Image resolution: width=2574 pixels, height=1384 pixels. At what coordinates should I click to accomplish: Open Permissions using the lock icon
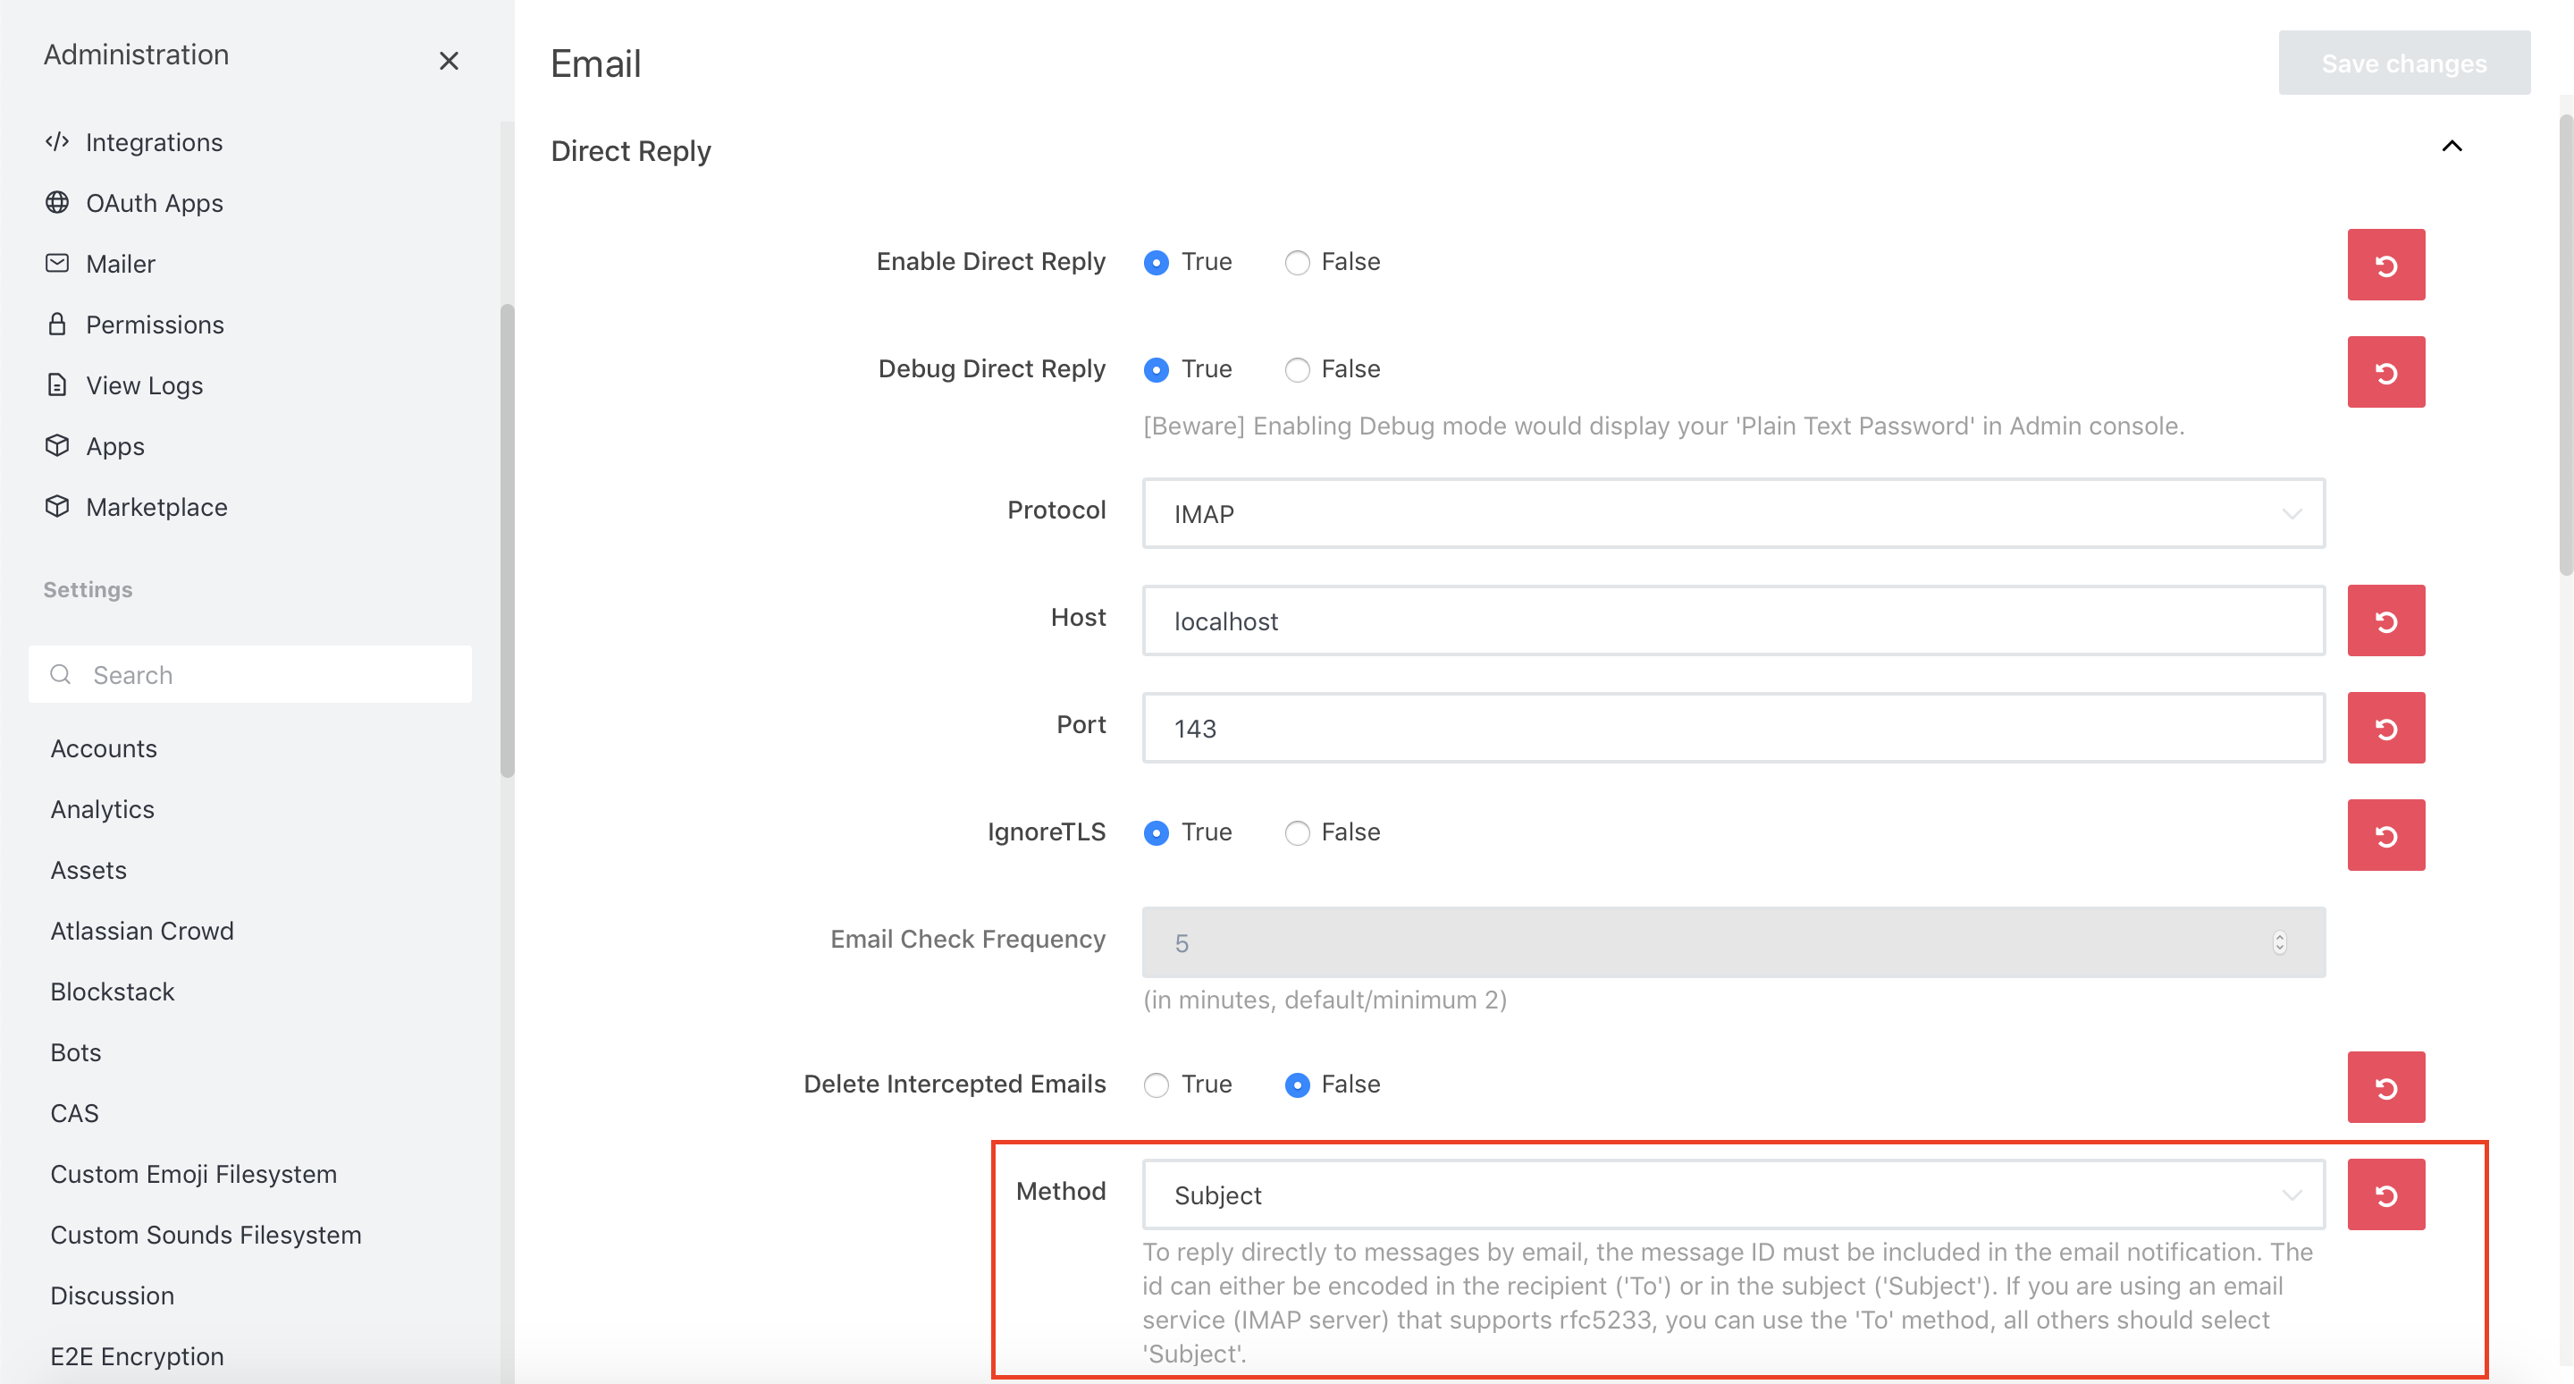[58, 324]
